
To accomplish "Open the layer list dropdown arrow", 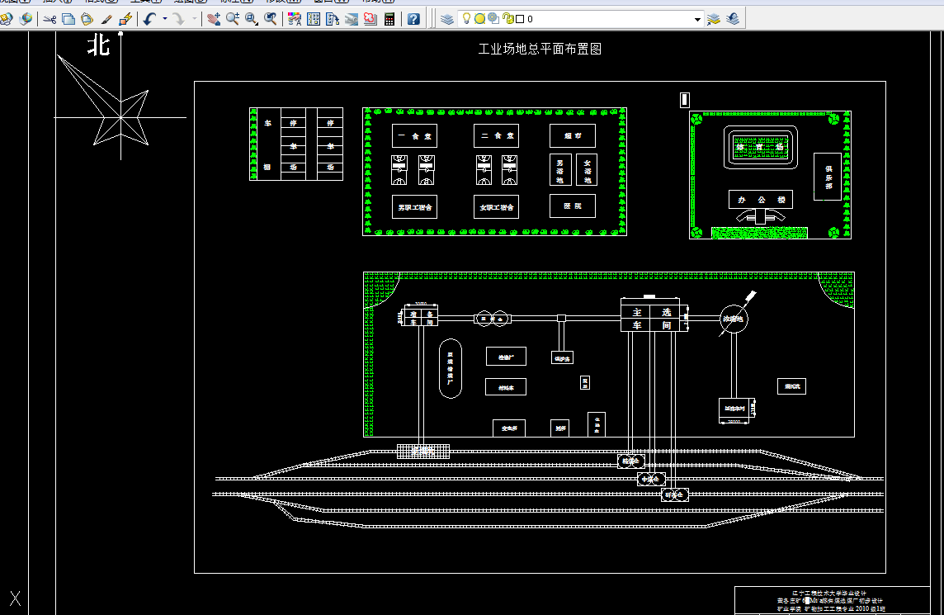I will coord(697,19).
